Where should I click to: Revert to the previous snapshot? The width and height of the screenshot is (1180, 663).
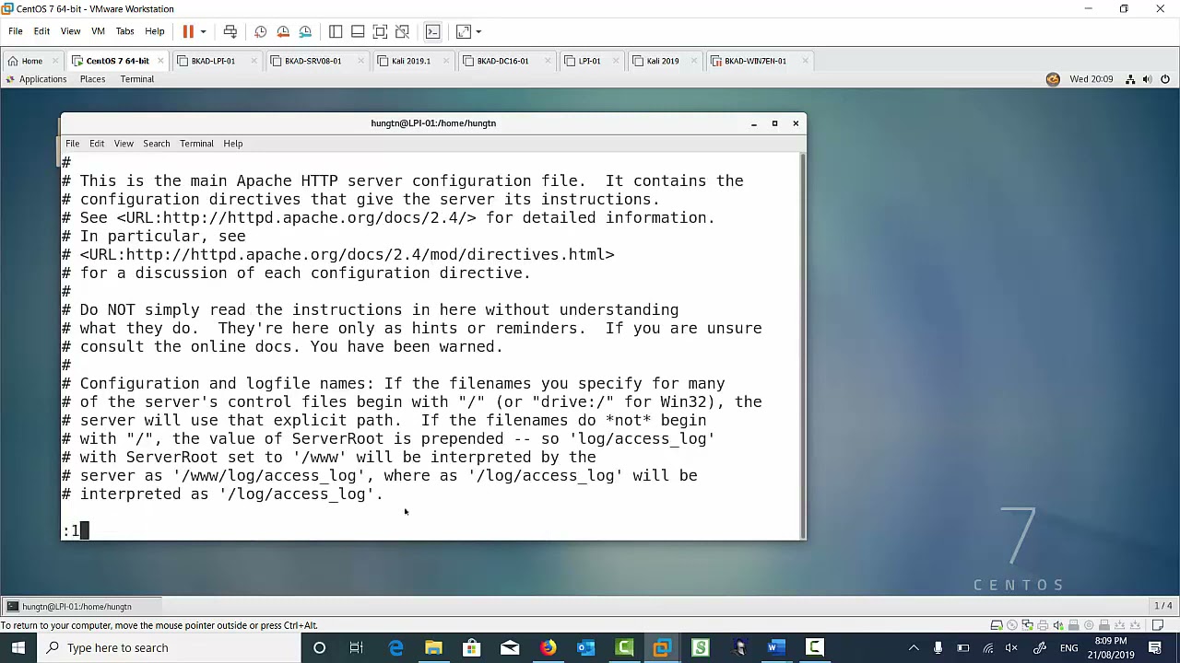(283, 31)
